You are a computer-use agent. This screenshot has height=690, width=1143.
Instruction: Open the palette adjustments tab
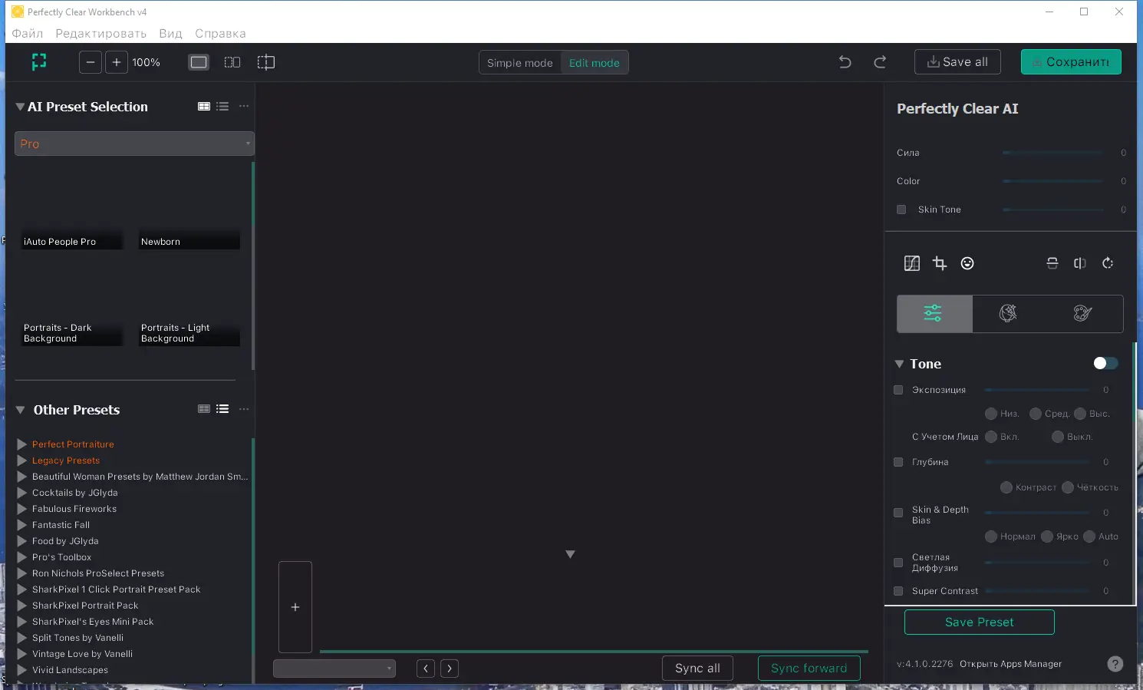tap(1082, 313)
